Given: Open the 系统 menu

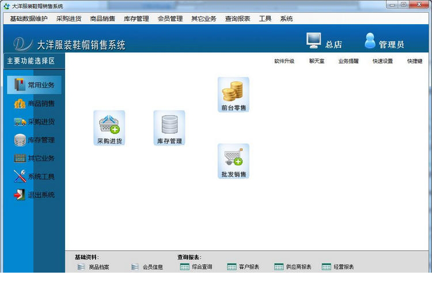Looking at the screenshot, I should click(x=286, y=19).
